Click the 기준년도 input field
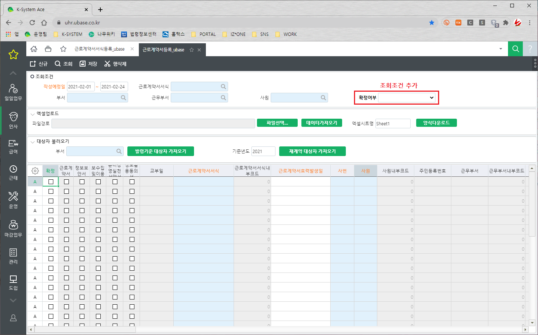This screenshot has width=538, height=335. (263, 151)
